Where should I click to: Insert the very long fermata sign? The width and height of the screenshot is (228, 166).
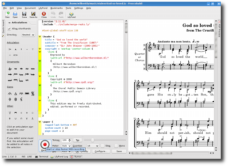[x=27, y=94]
